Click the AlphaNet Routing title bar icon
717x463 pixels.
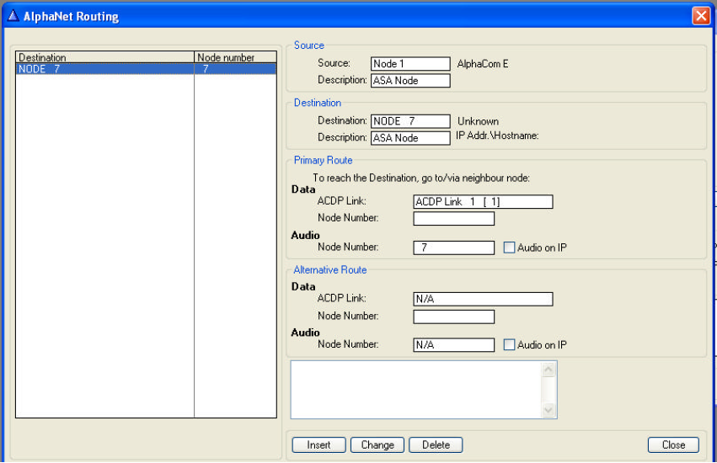point(13,16)
